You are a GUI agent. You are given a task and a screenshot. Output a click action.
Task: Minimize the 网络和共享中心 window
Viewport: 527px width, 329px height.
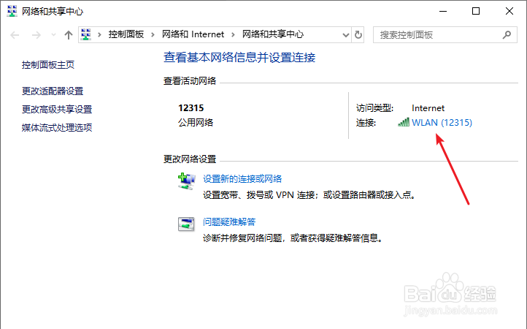coord(443,11)
